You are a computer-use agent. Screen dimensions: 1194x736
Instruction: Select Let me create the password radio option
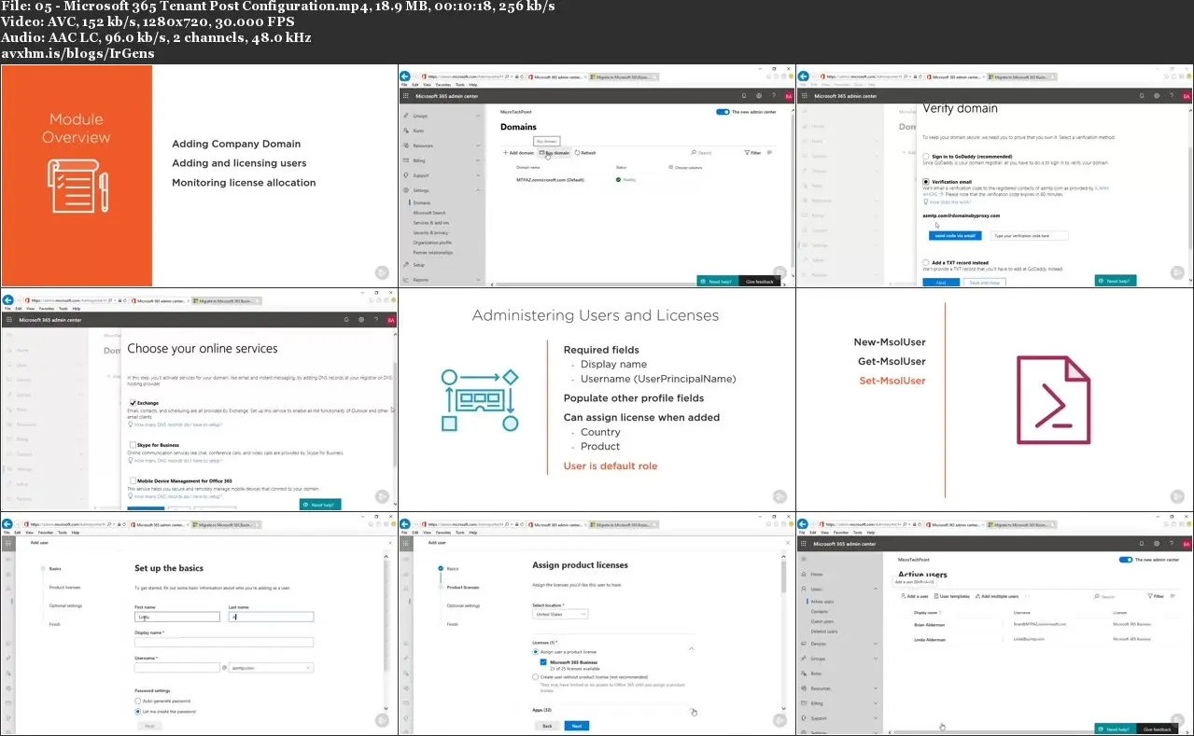pos(138,712)
